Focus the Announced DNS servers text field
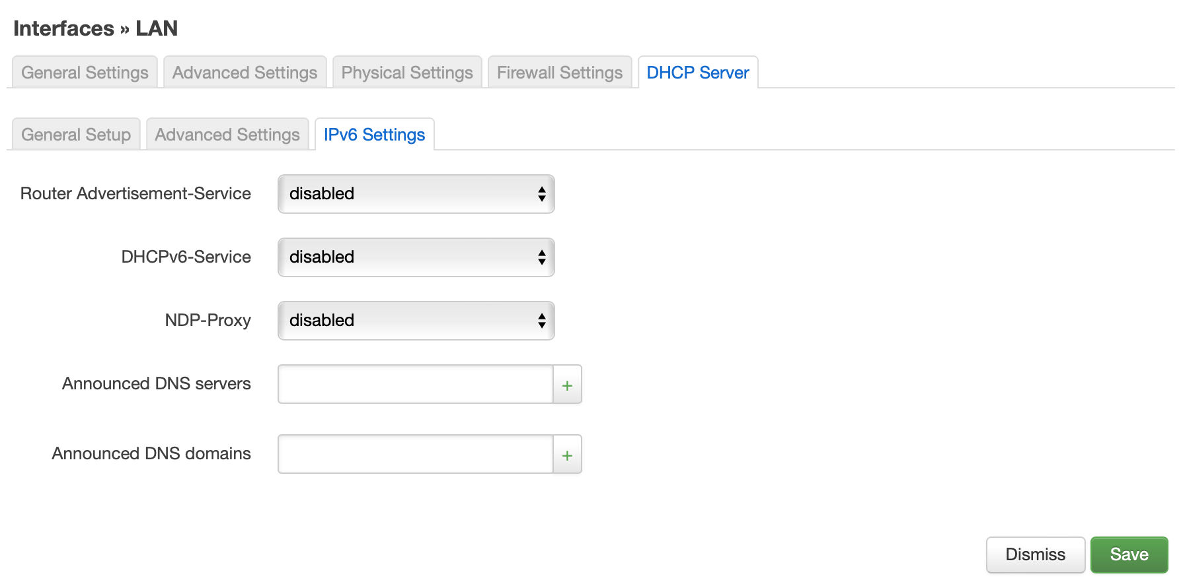This screenshot has width=1183, height=586. (x=415, y=385)
